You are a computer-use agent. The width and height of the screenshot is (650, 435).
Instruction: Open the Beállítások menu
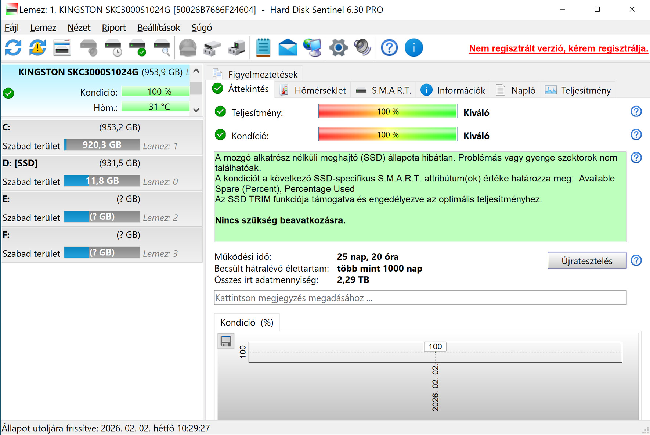(159, 28)
